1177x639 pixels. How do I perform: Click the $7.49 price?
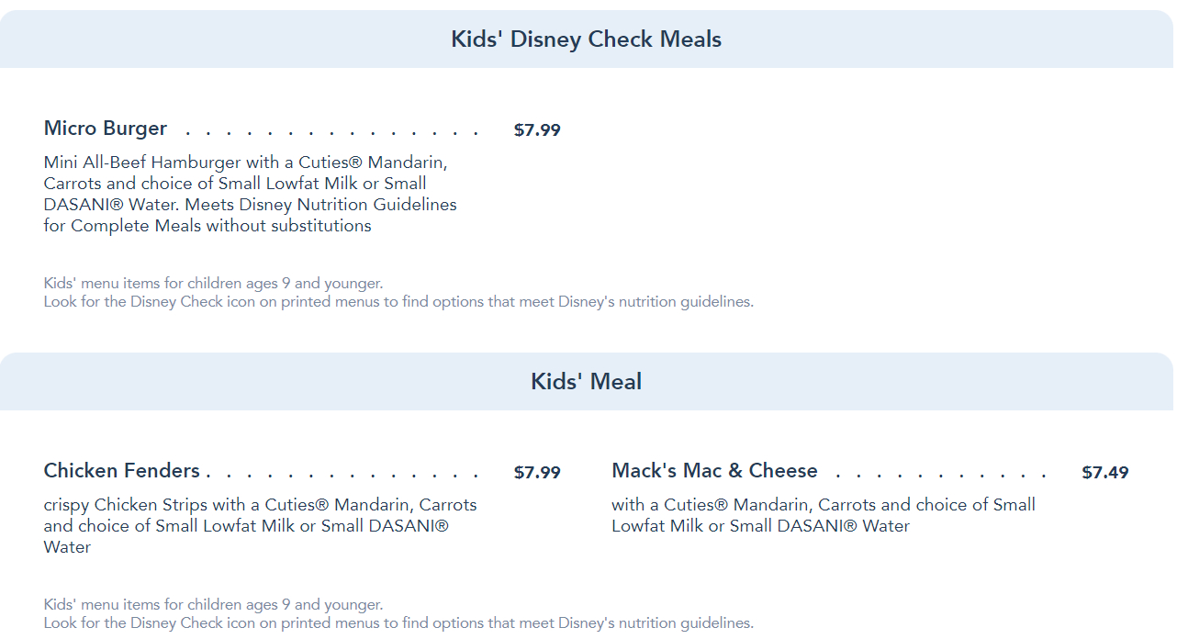point(1105,473)
